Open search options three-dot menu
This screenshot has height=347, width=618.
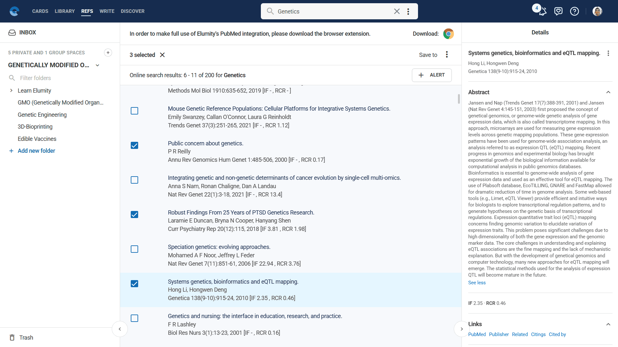(x=408, y=11)
